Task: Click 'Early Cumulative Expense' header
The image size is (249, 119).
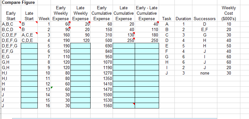Action: pos(102,13)
